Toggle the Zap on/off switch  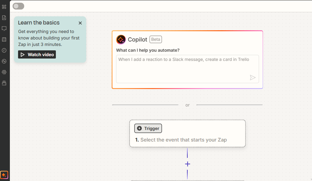18,6
